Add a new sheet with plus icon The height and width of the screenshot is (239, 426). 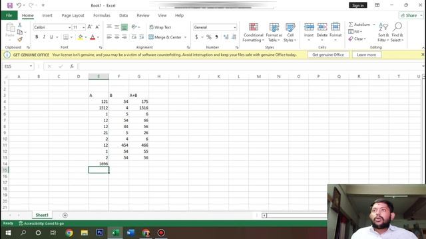point(65,215)
